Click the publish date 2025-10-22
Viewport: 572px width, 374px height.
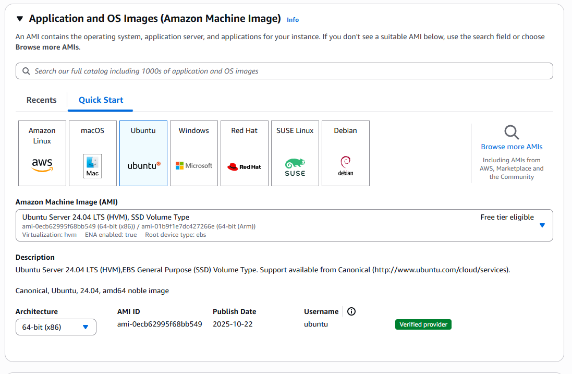coord(233,324)
